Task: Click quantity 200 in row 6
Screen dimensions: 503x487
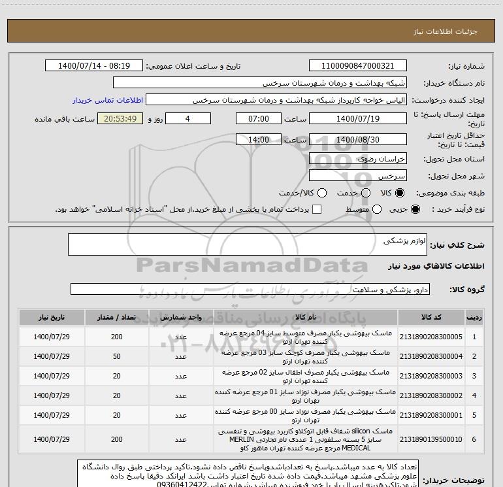Action: coord(117,439)
